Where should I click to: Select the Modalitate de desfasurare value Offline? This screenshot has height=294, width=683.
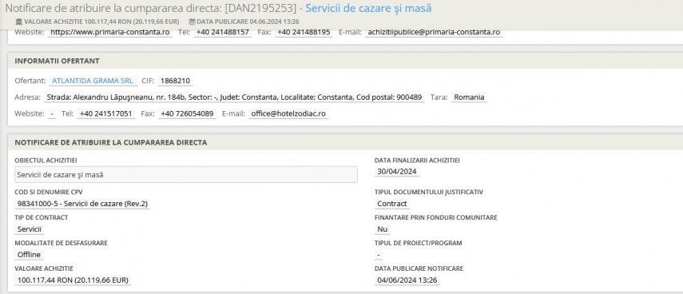tap(30, 254)
